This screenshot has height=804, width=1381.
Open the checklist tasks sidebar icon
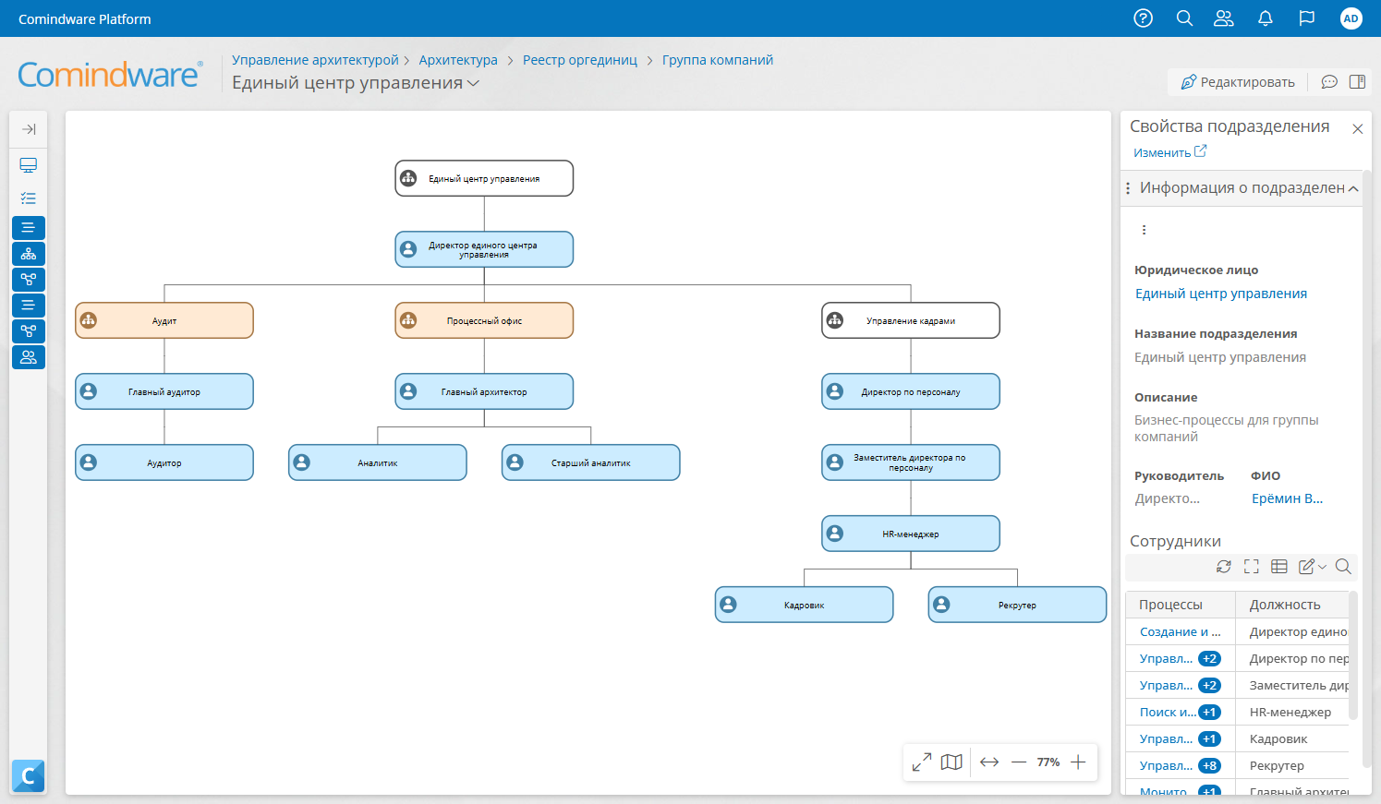tap(29, 198)
